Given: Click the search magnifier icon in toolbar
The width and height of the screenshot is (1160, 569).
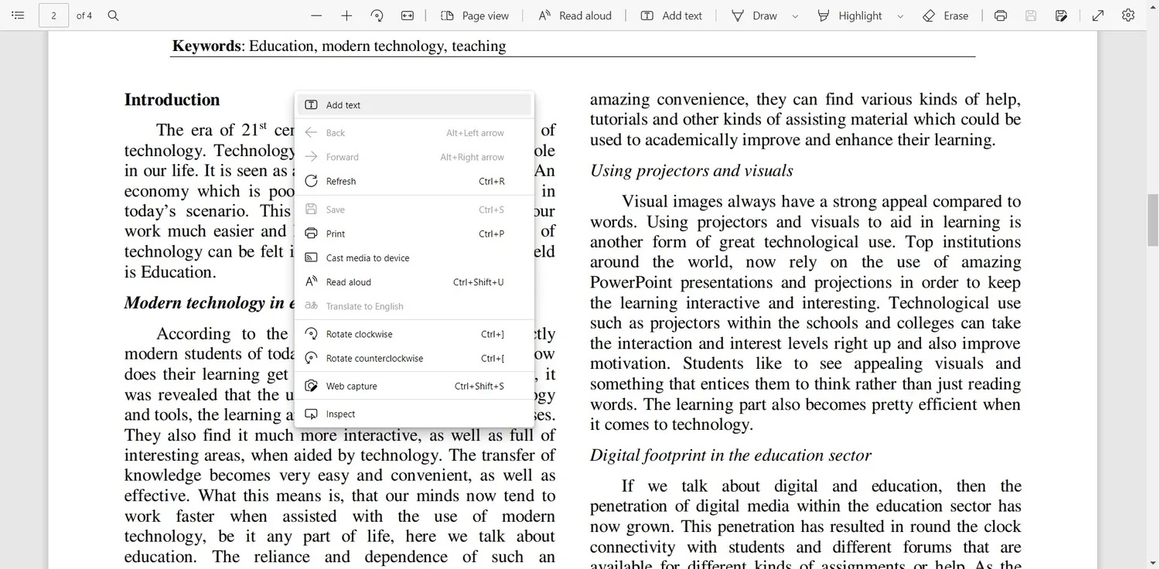Looking at the screenshot, I should point(113,15).
